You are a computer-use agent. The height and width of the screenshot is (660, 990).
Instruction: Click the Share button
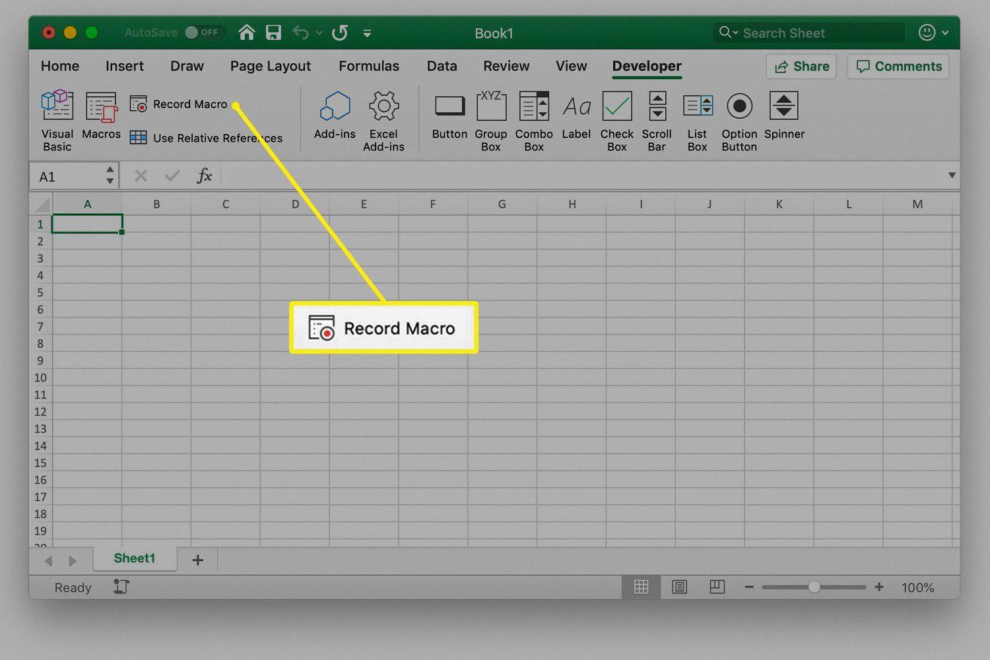pyautogui.click(x=801, y=66)
